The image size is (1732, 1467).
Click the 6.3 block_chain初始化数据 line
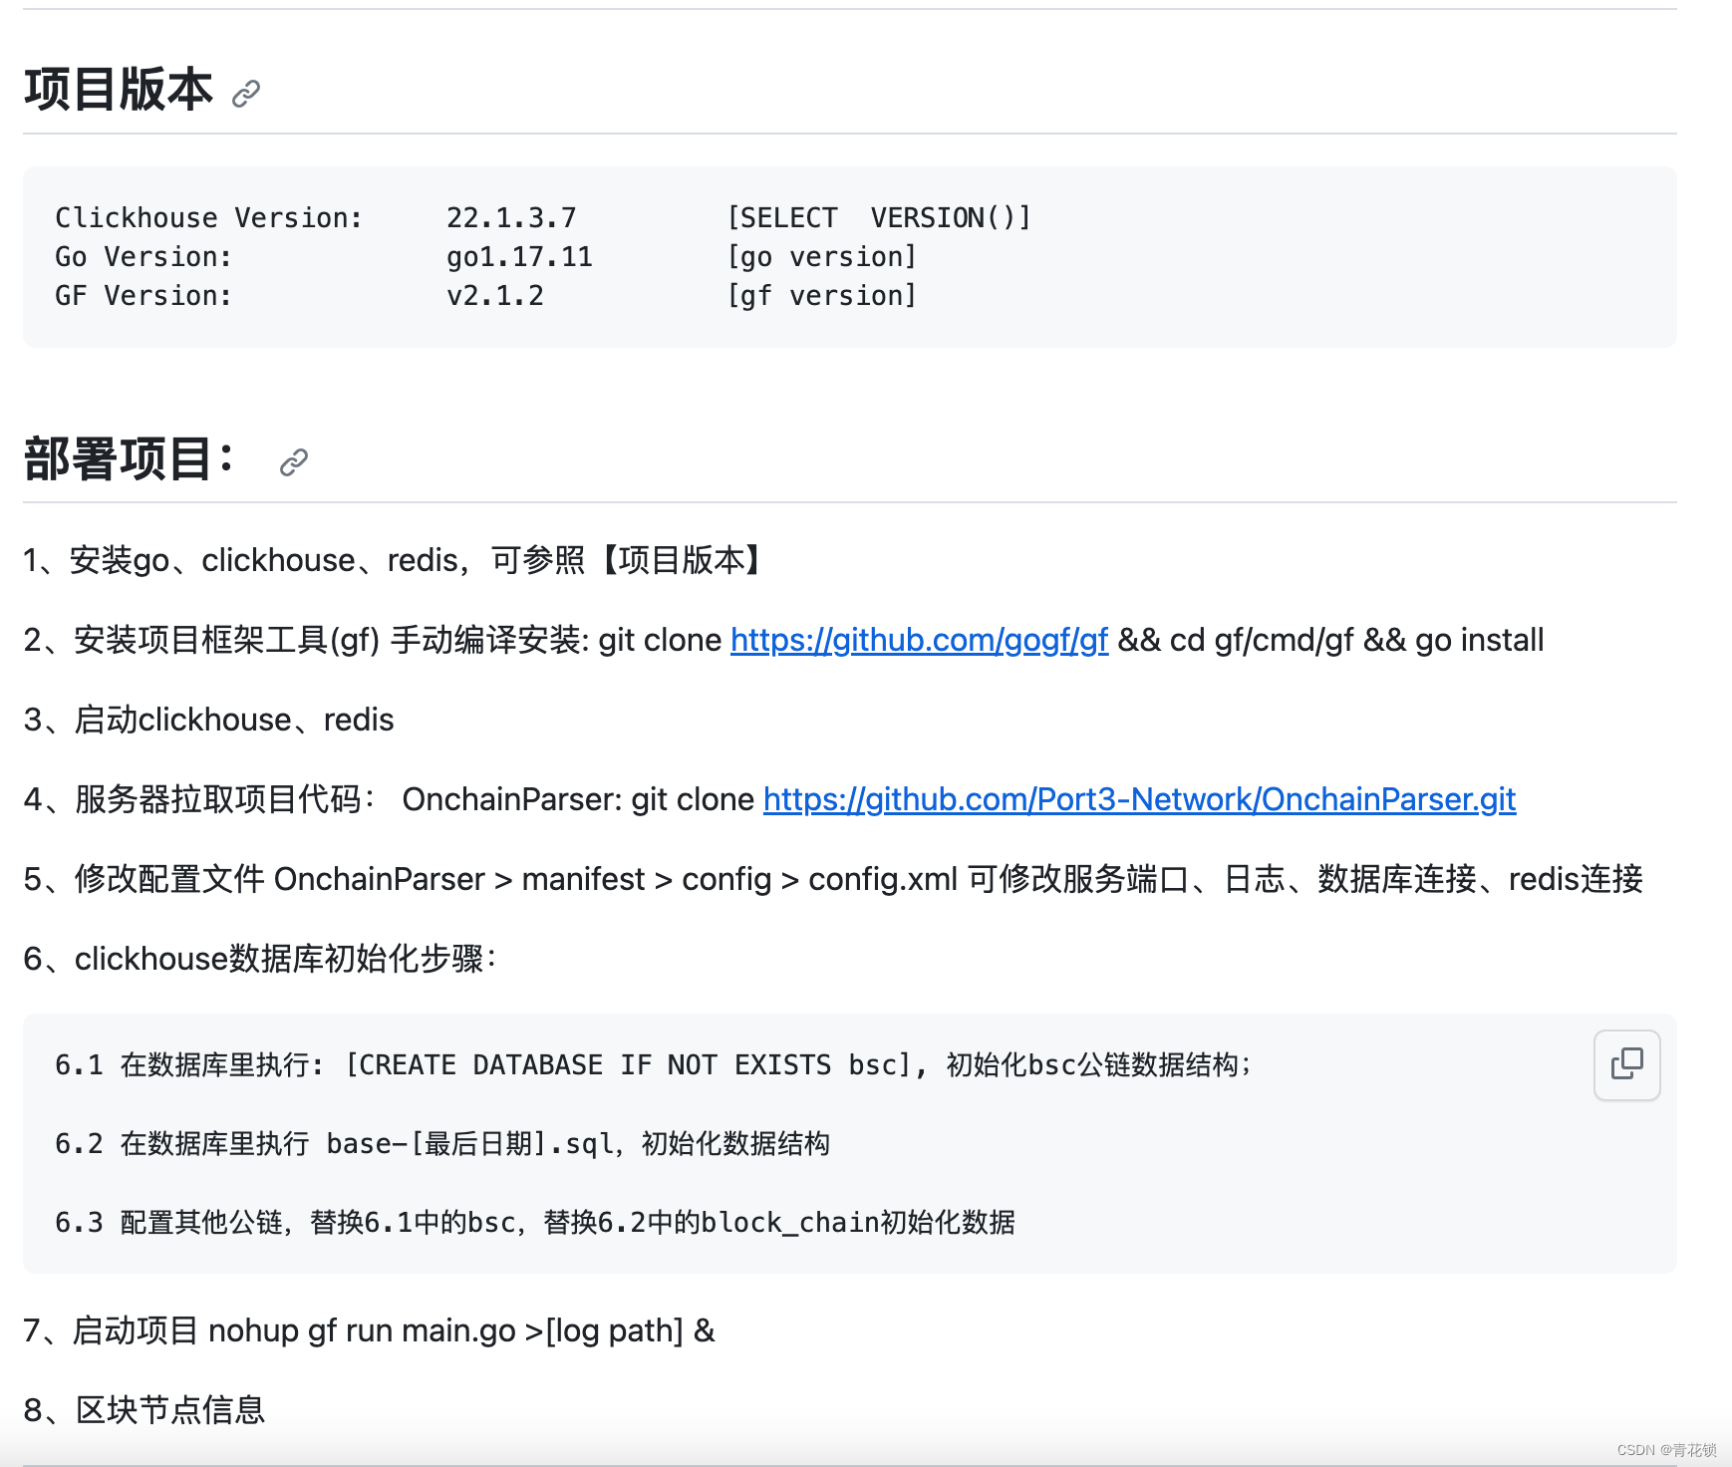534,1223
